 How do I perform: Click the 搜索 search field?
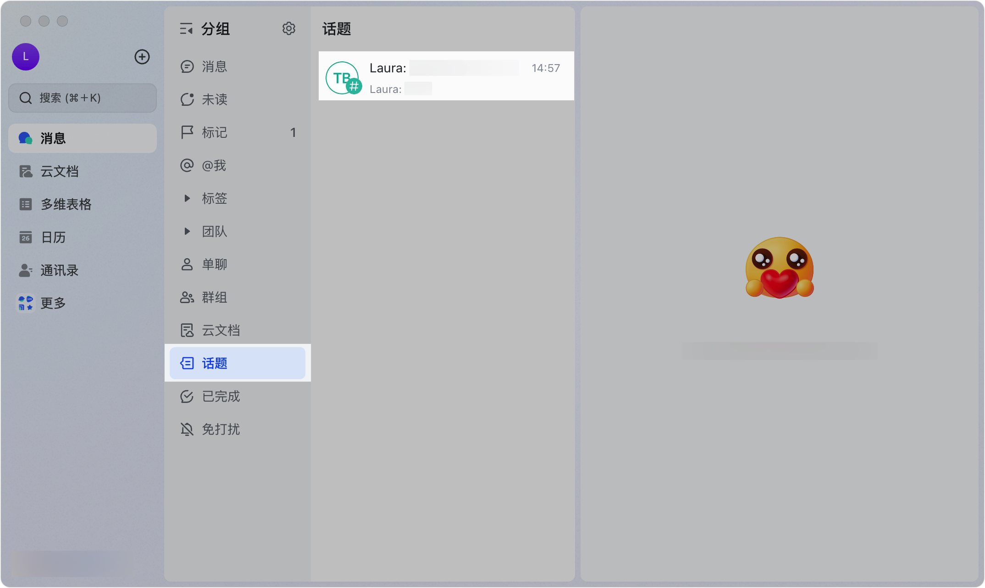(x=83, y=98)
